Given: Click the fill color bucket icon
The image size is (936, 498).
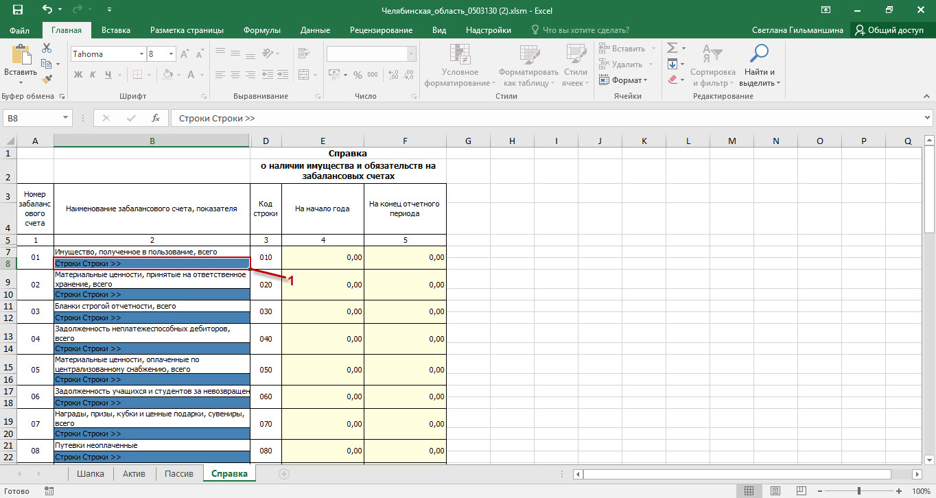Looking at the screenshot, I should coord(169,75).
